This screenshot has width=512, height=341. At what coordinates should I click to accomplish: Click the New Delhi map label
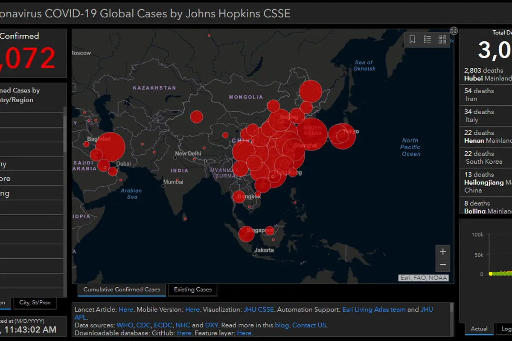(x=188, y=153)
